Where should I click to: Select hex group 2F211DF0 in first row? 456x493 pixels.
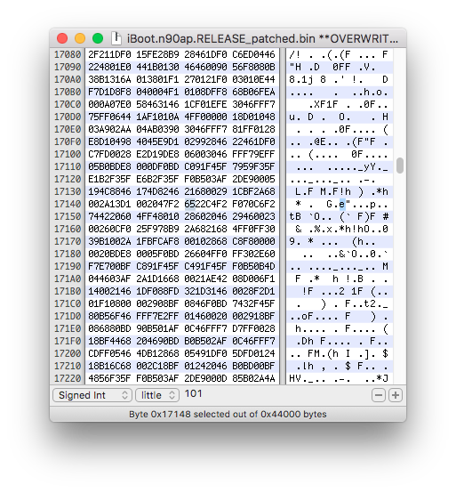point(109,54)
